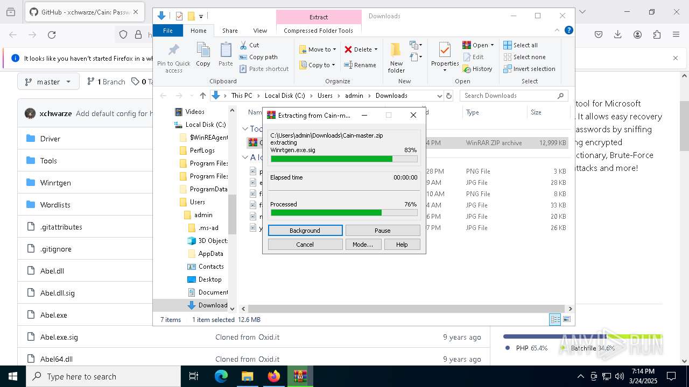Switch to the Home ribbon tab
This screenshot has width=689, height=387.
point(198,31)
